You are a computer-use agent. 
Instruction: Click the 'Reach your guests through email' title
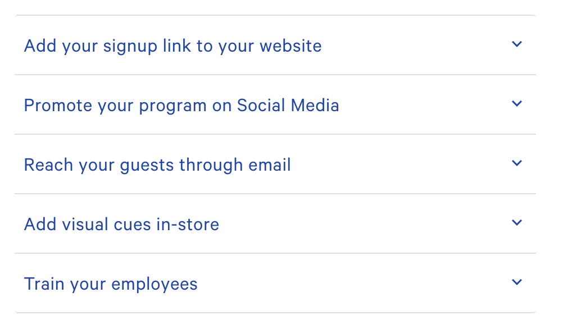(x=157, y=164)
